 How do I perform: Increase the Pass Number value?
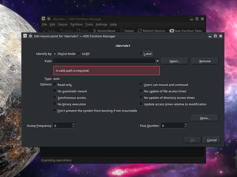tap(186, 124)
